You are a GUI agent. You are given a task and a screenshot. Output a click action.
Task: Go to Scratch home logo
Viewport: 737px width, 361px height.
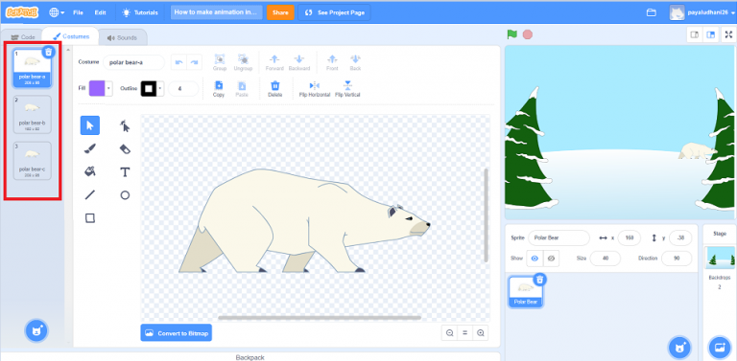(22, 12)
